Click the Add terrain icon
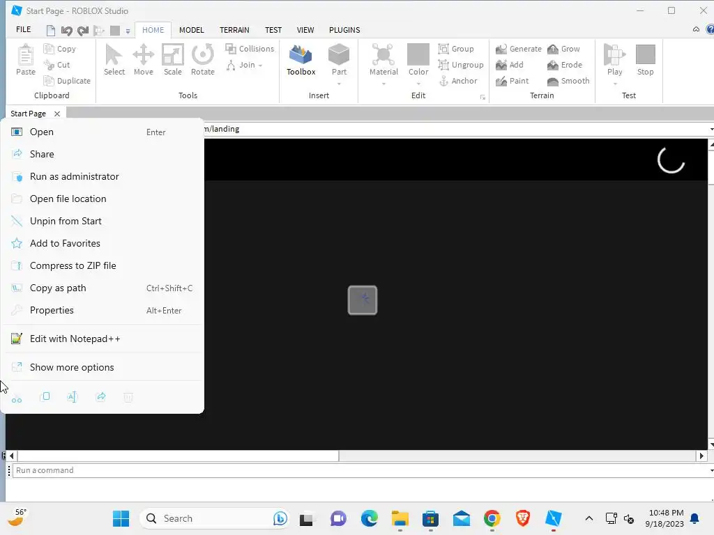Image resolution: width=714 pixels, height=535 pixels. pyautogui.click(x=501, y=65)
